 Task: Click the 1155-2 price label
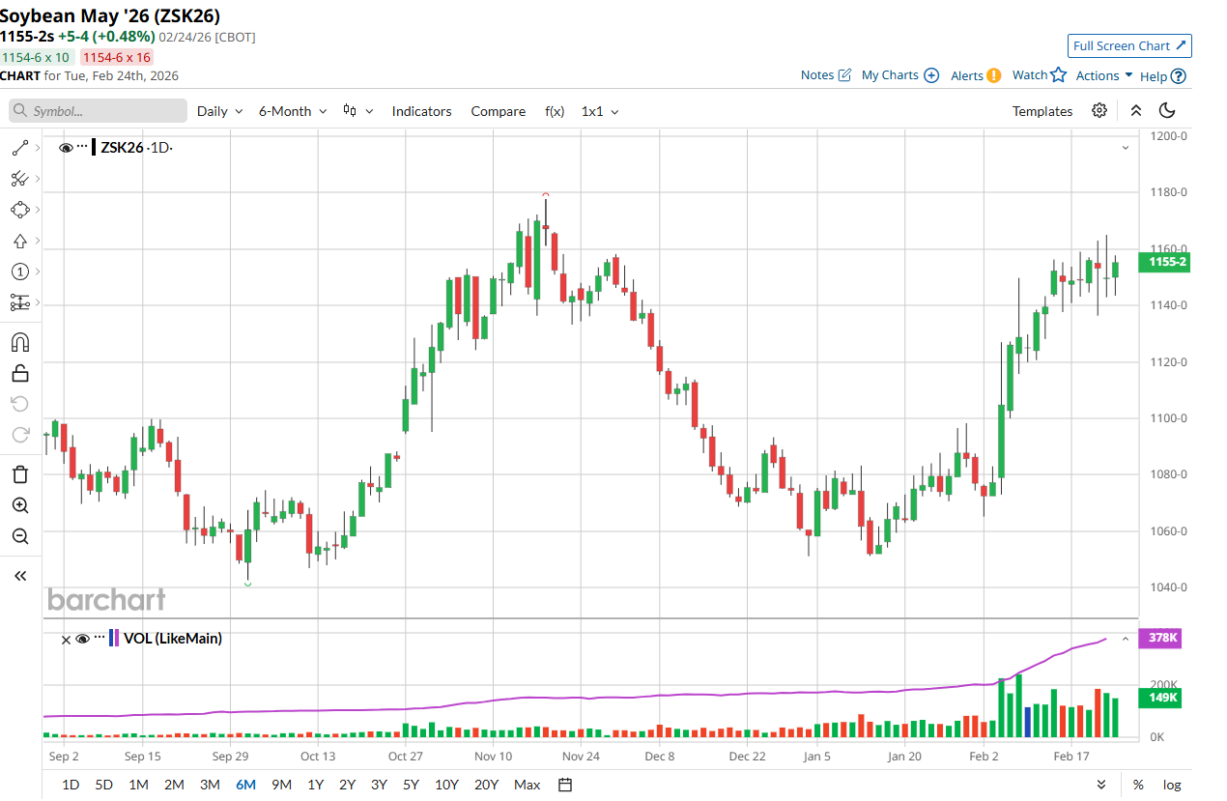tap(1165, 262)
